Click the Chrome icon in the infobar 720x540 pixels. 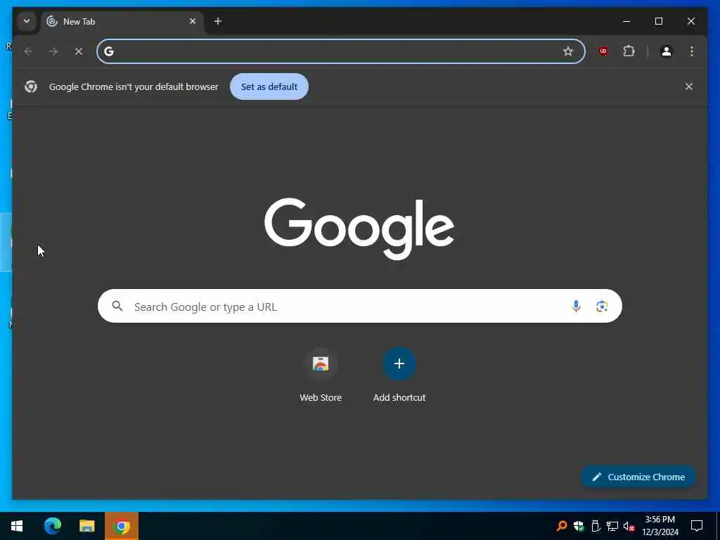31,86
